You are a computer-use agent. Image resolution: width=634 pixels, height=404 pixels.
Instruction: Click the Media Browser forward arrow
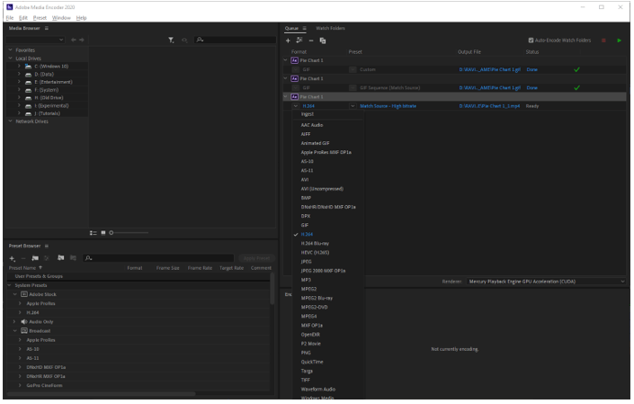click(82, 40)
